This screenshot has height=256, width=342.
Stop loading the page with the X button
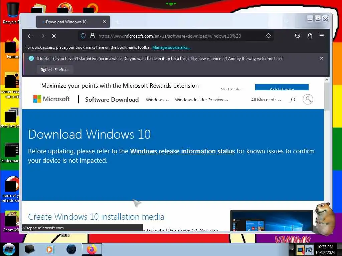54,36
